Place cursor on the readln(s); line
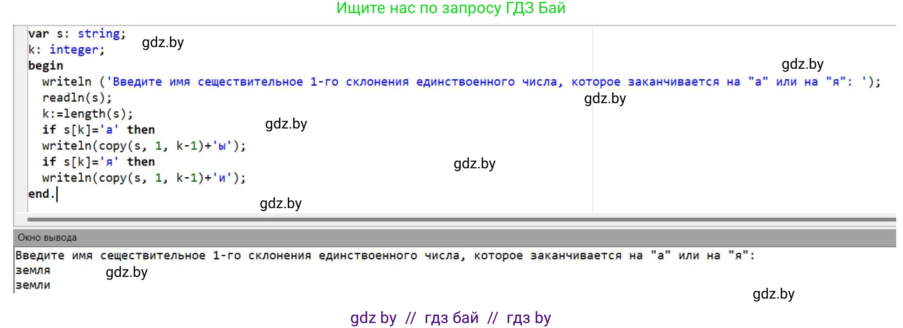 click(77, 98)
